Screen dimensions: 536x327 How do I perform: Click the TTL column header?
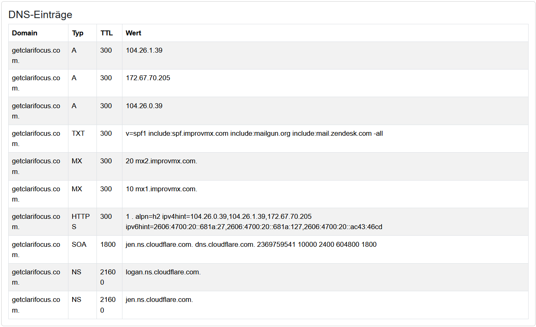click(106, 33)
